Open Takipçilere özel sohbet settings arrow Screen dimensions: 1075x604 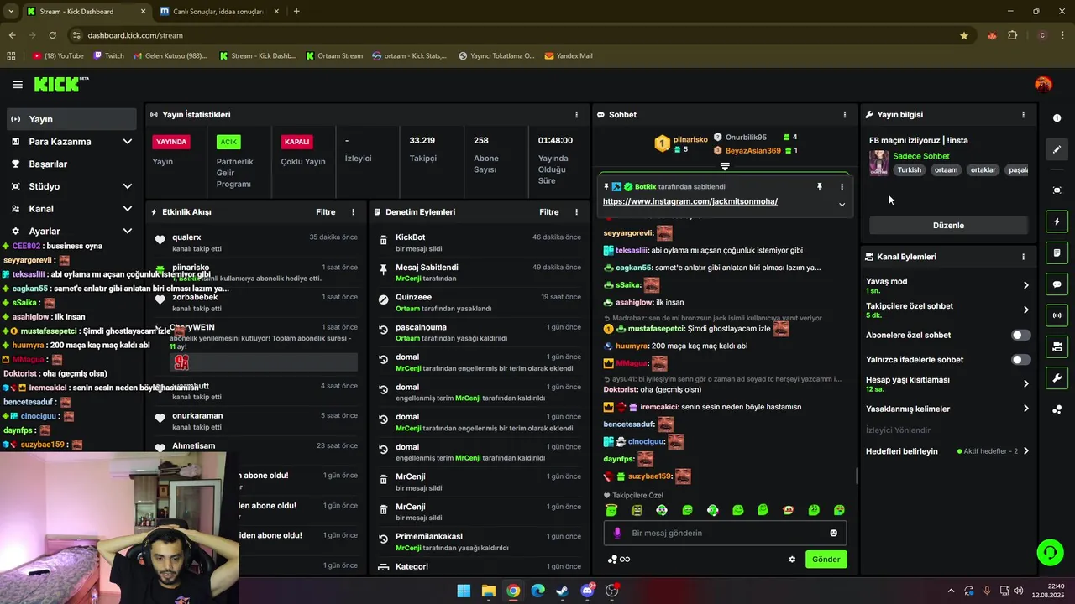pos(1025,310)
